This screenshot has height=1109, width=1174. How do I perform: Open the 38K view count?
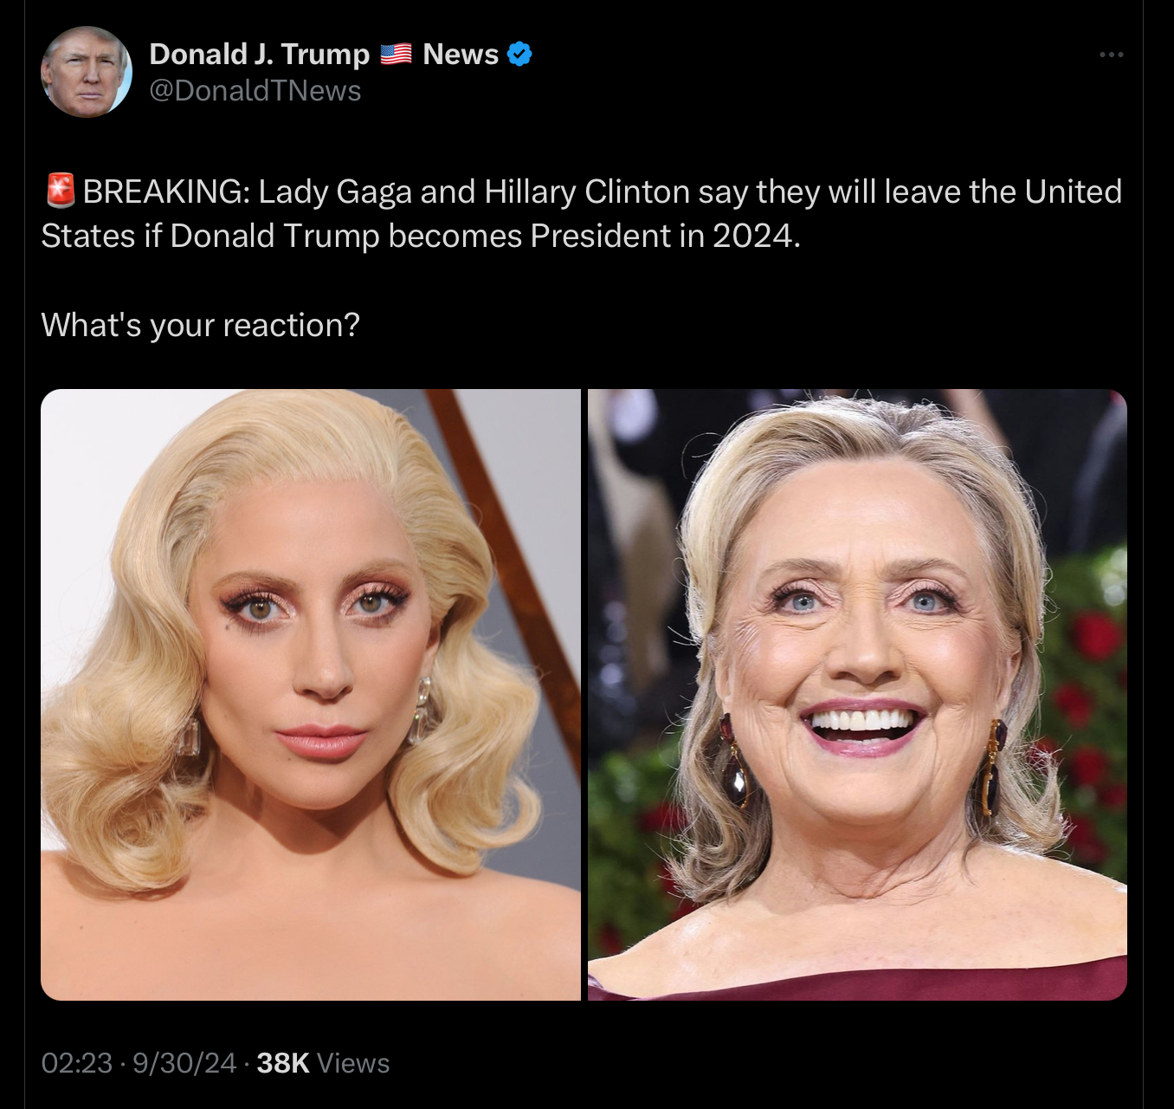283,1063
